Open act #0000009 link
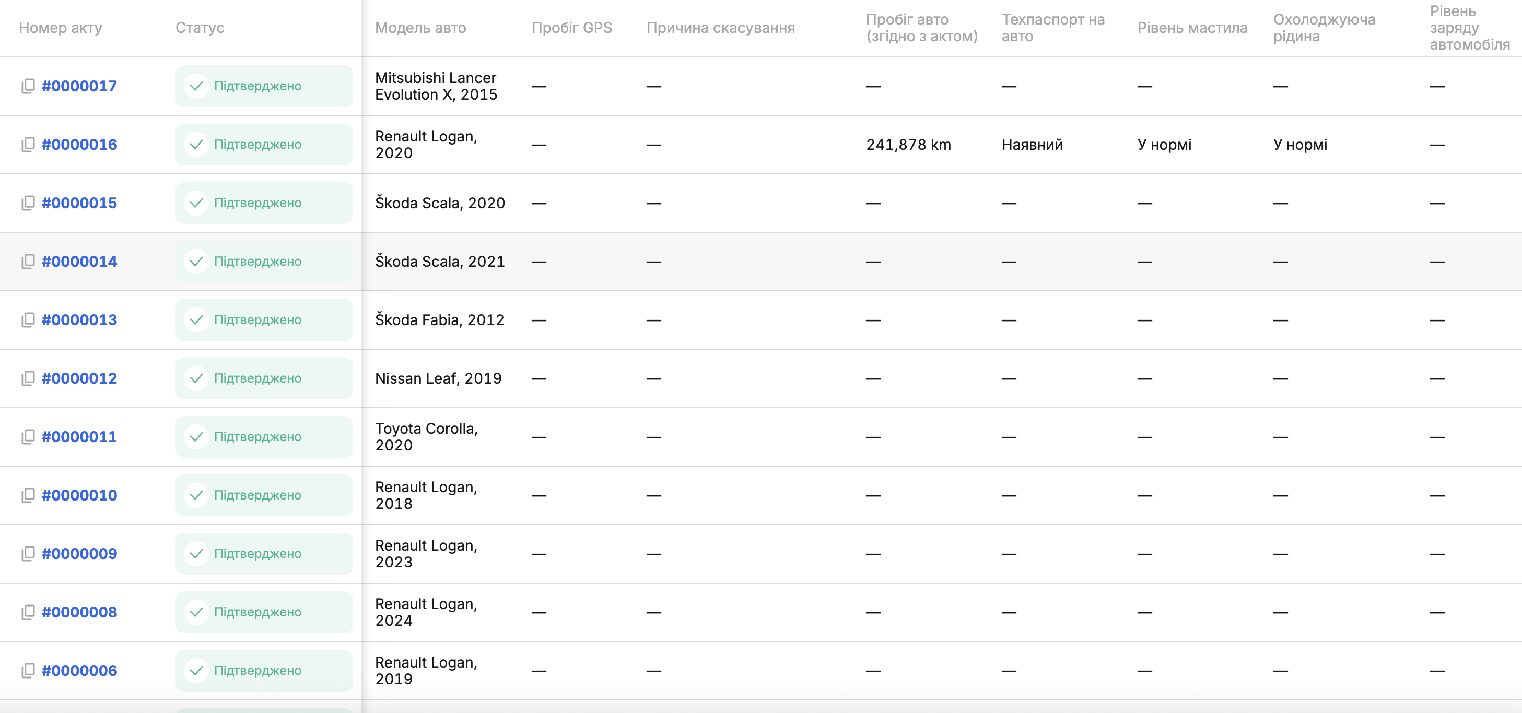The width and height of the screenshot is (1522, 713). click(x=79, y=554)
